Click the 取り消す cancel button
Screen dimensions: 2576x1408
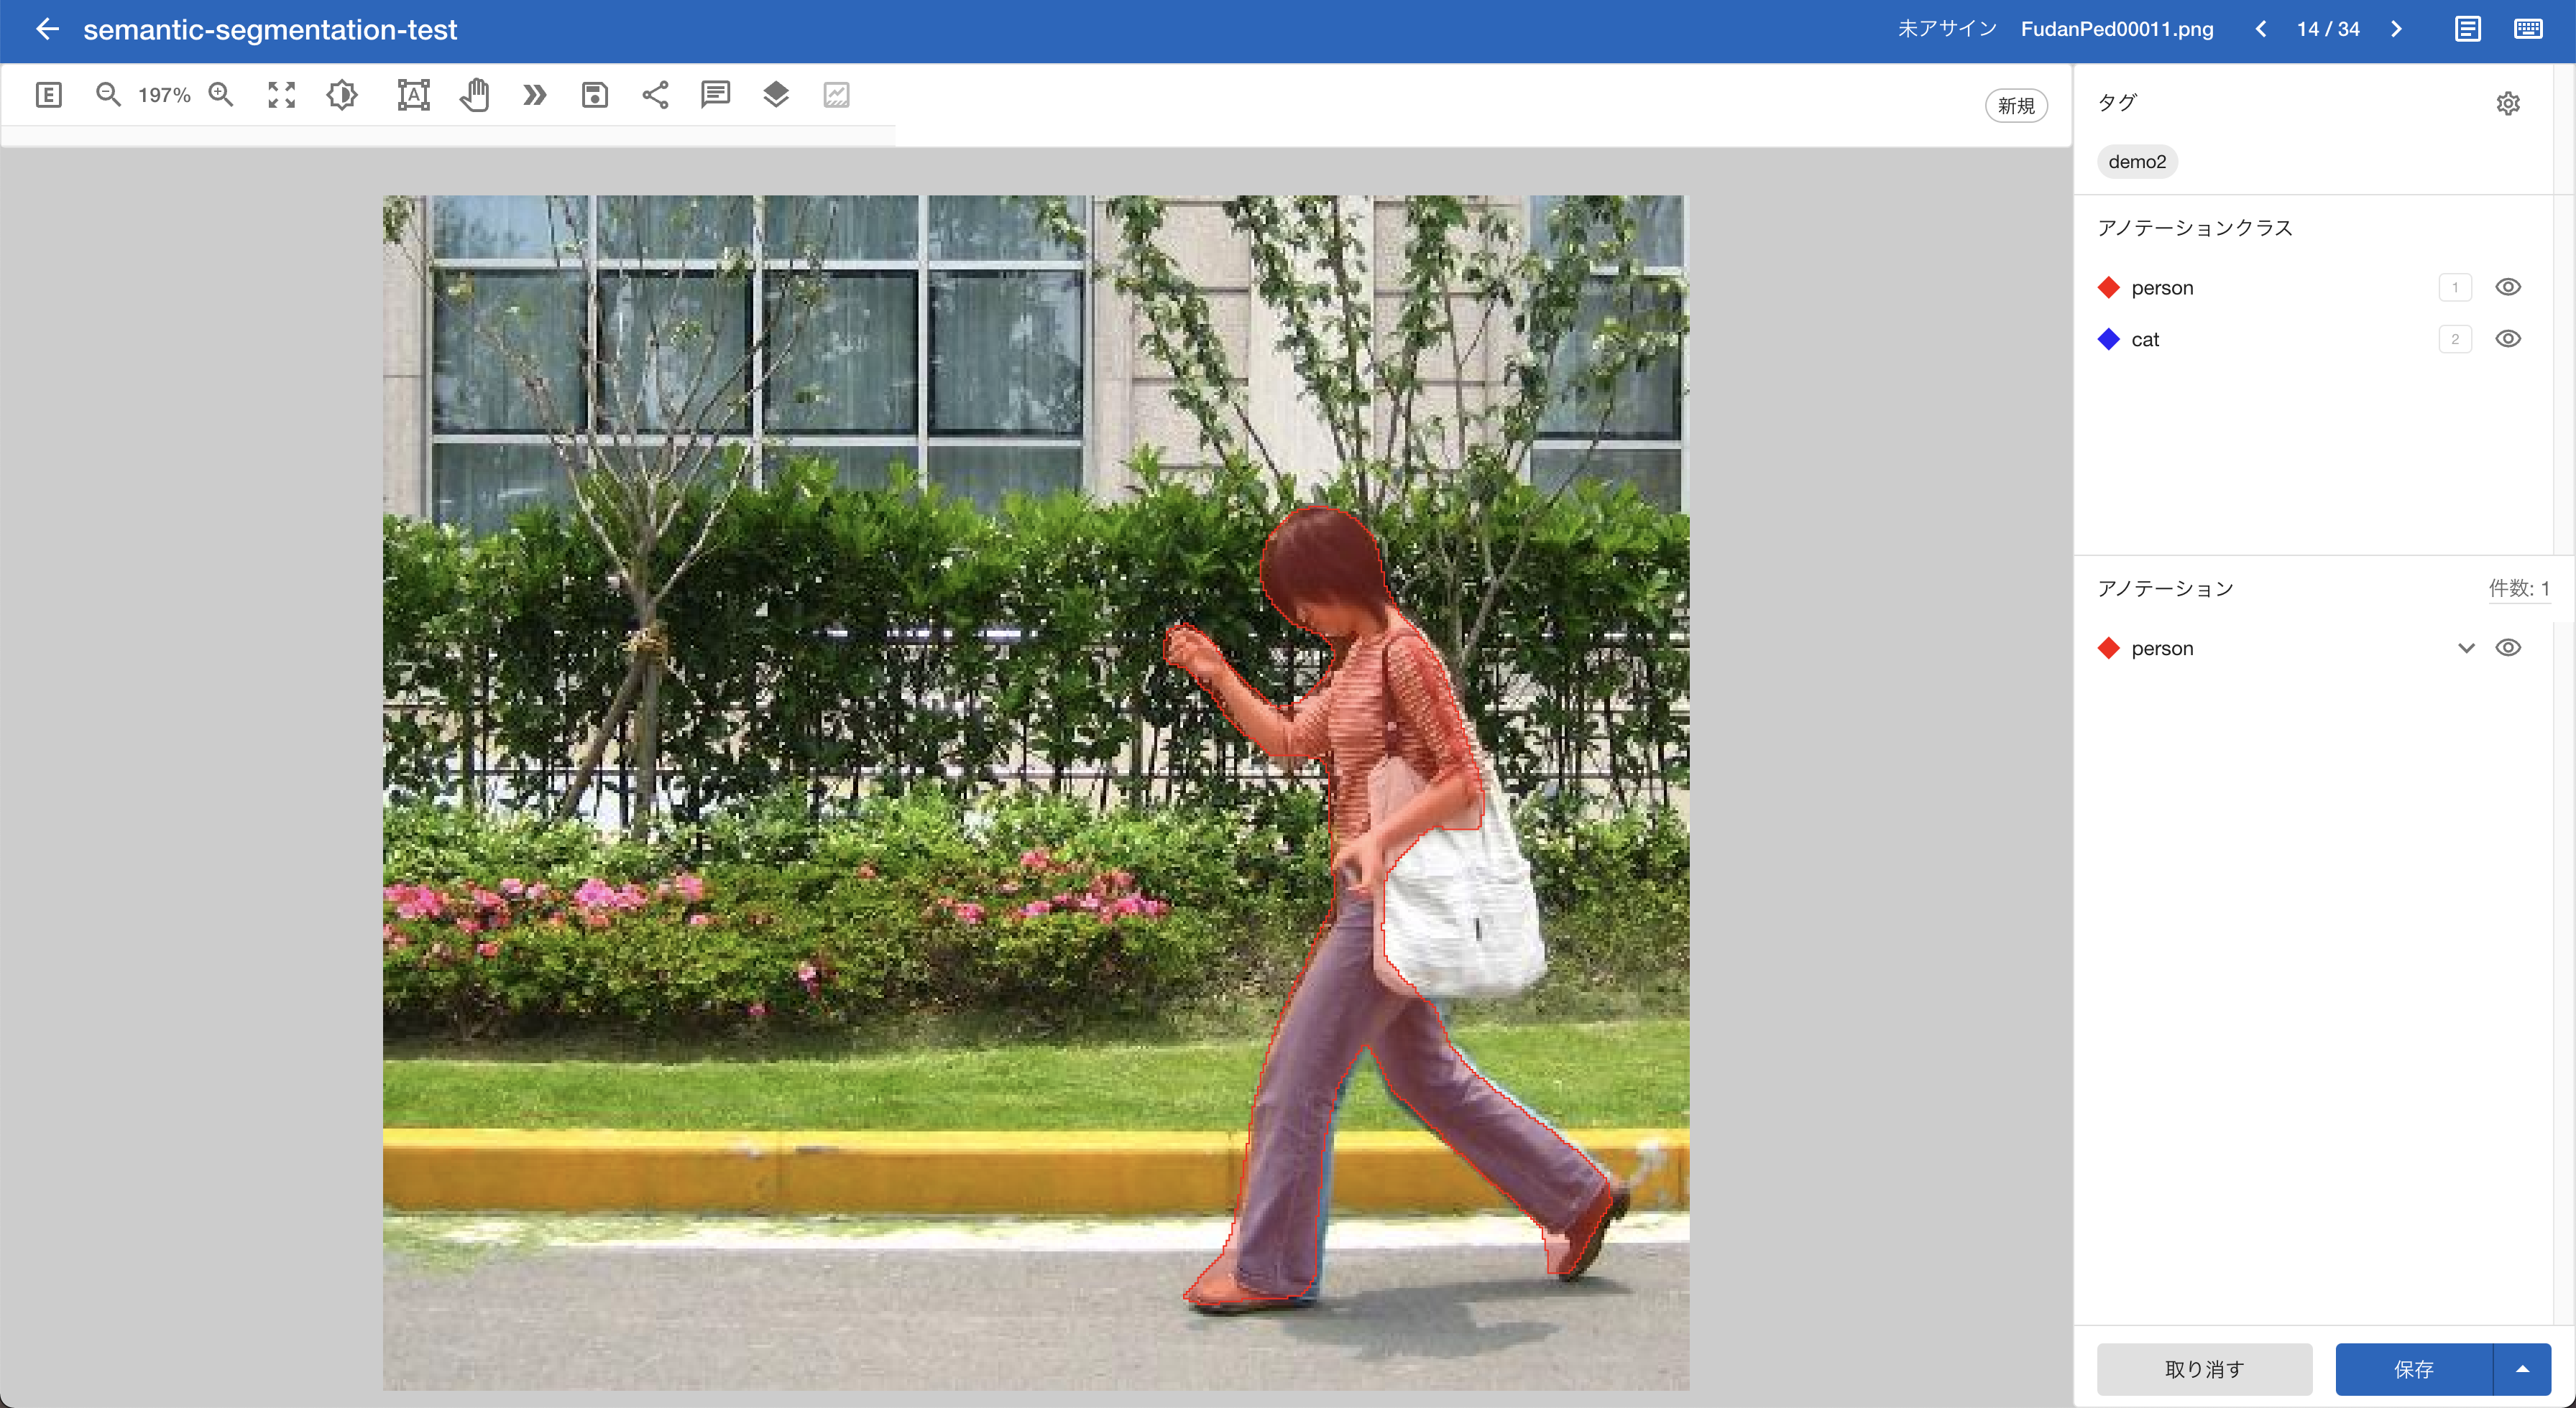point(2204,1369)
